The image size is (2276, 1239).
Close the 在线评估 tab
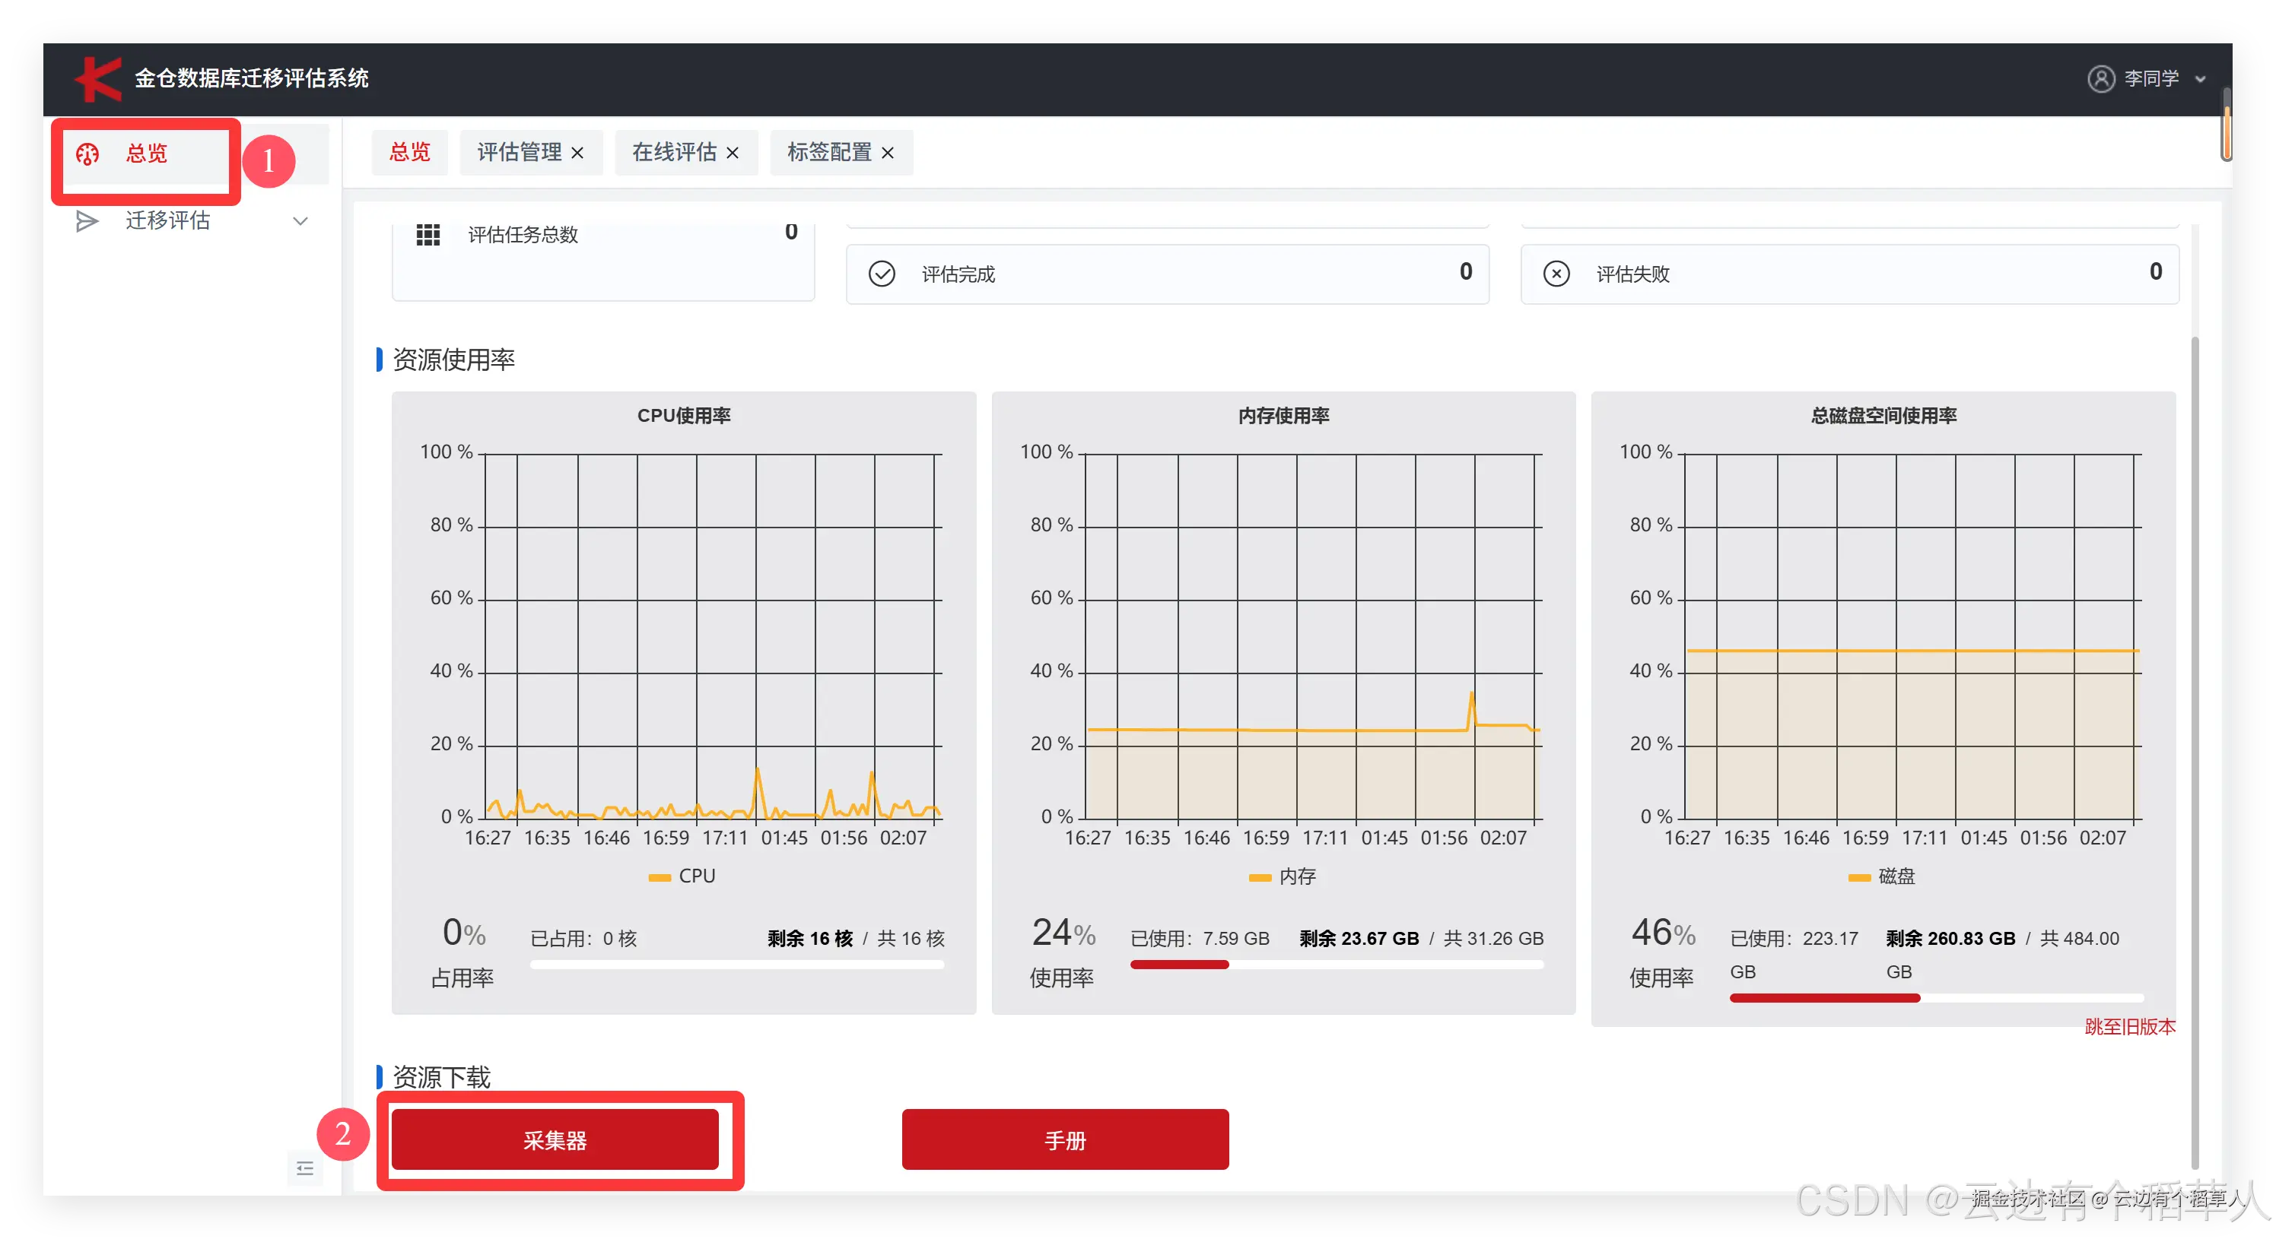click(x=733, y=153)
